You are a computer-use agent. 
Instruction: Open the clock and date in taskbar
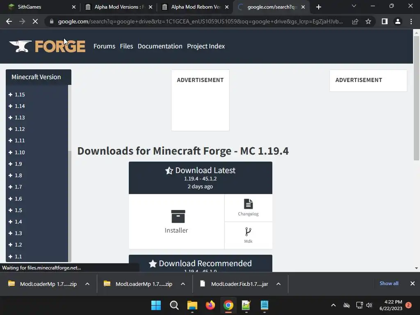(x=391, y=305)
